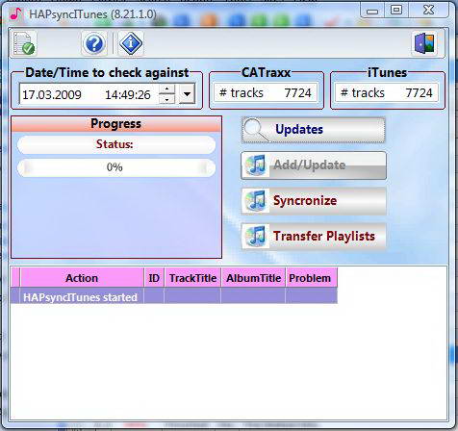The image size is (458, 431).
Task: Click the CATraxx tracks count 7724
Action: [297, 93]
